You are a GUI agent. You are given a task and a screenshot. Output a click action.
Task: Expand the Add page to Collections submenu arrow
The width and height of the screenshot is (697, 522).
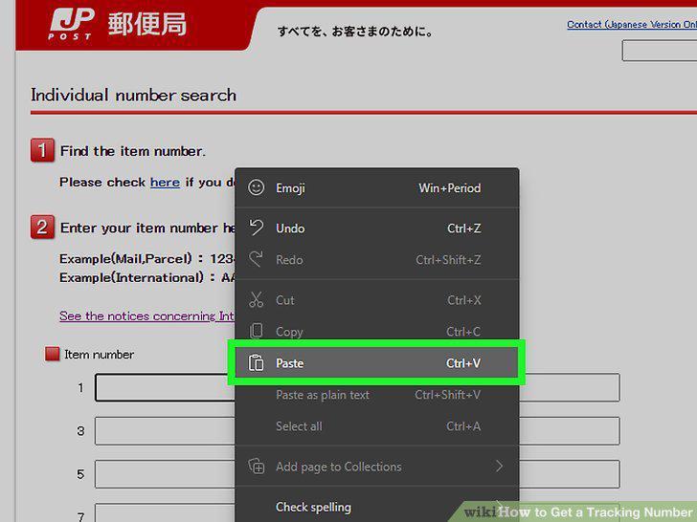pos(500,467)
